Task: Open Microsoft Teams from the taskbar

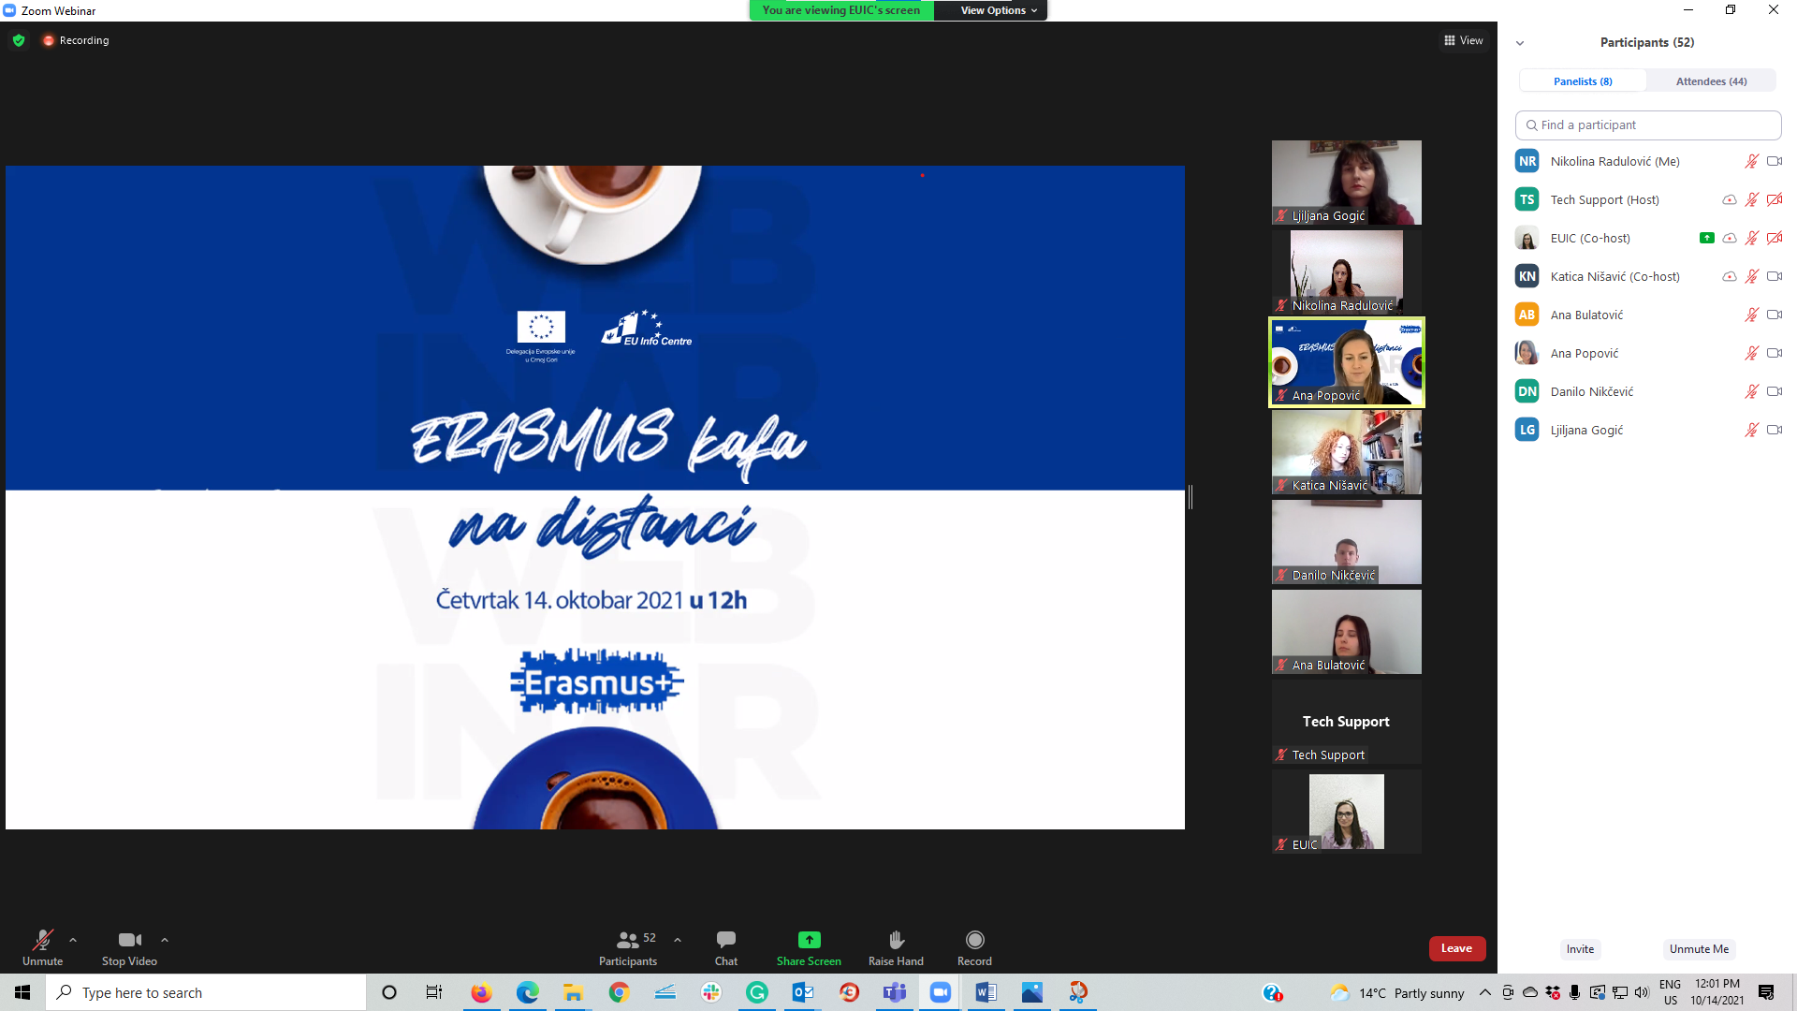Action: tap(895, 992)
